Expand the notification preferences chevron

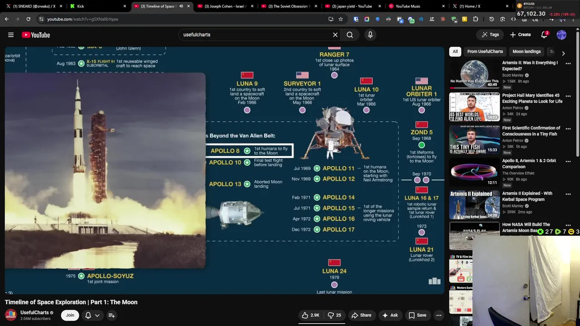coord(97,315)
